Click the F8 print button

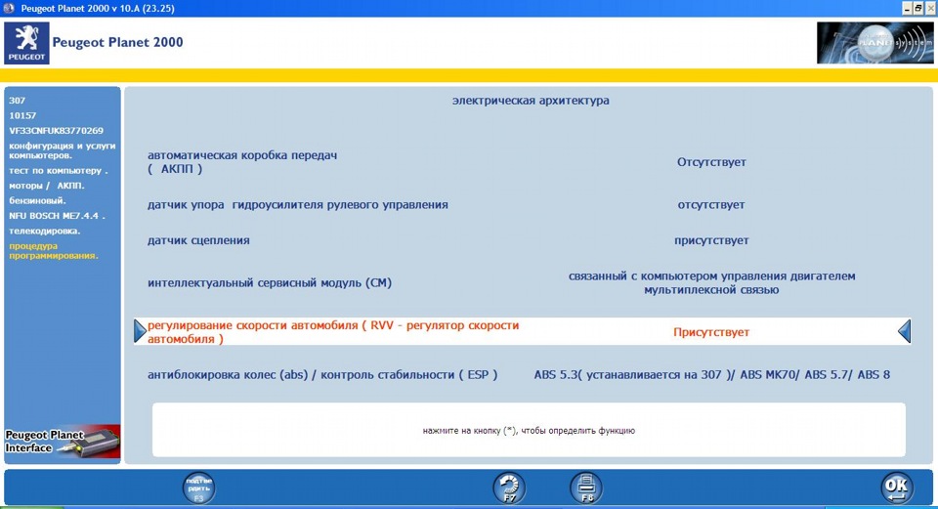[x=587, y=488]
